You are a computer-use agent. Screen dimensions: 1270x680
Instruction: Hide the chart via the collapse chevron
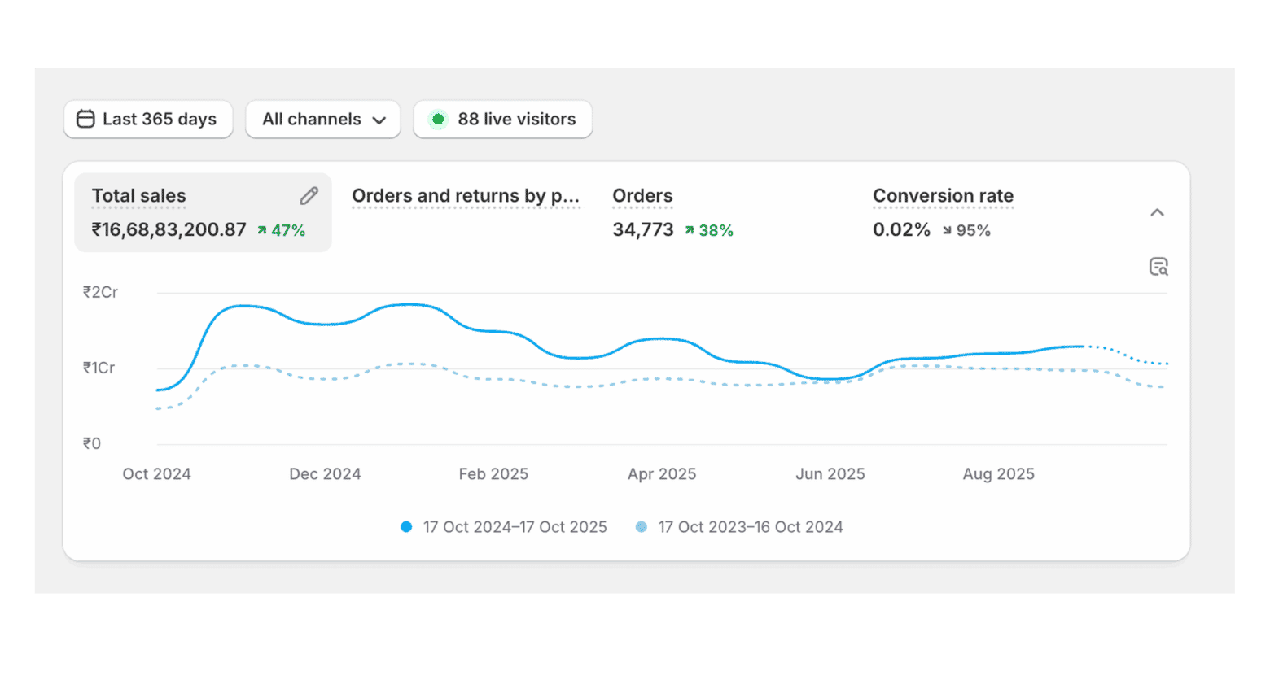tap(1158, 211)
